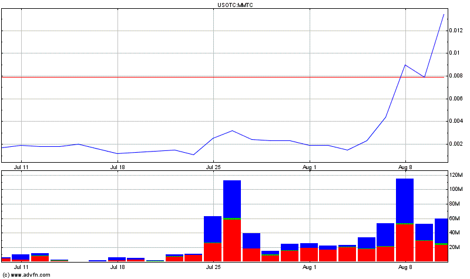Click the Aug 8 label under the price chart
The height and width of the screenshot is (279, 470).
pyautogui.click(x=405, y=167)
